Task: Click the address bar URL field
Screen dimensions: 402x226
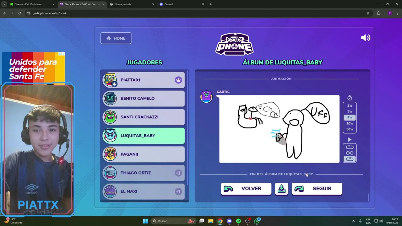Action: point(198,13)
